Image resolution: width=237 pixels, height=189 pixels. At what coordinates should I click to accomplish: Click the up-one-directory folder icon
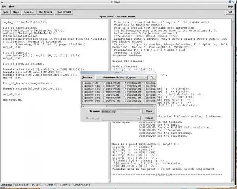153,78
